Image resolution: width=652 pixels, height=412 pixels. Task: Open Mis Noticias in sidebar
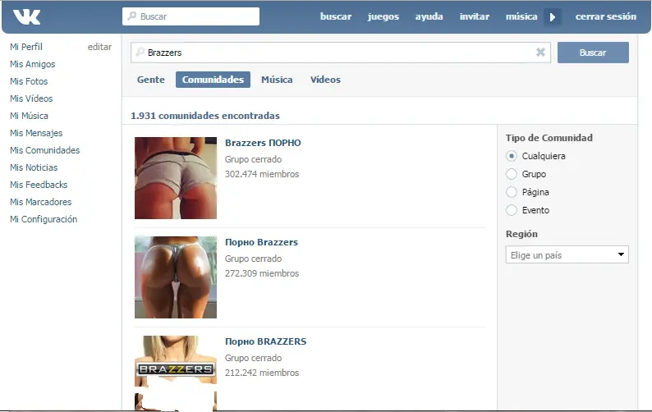pos(34,167)
